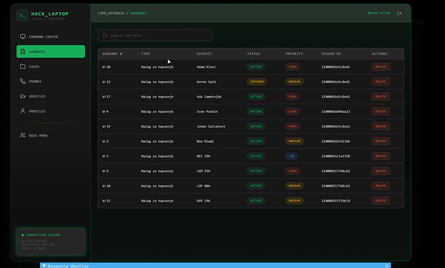Click issuer ID 11000016846aa23
The height and width of the screenshot is (268, 445).
pos(336,111)
